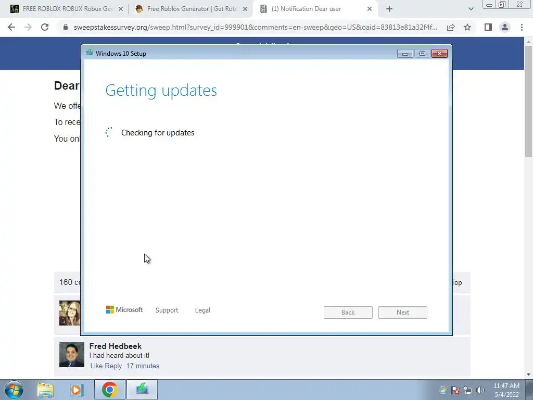Open File Explorer from taskbar

click(x=46, y=390)
